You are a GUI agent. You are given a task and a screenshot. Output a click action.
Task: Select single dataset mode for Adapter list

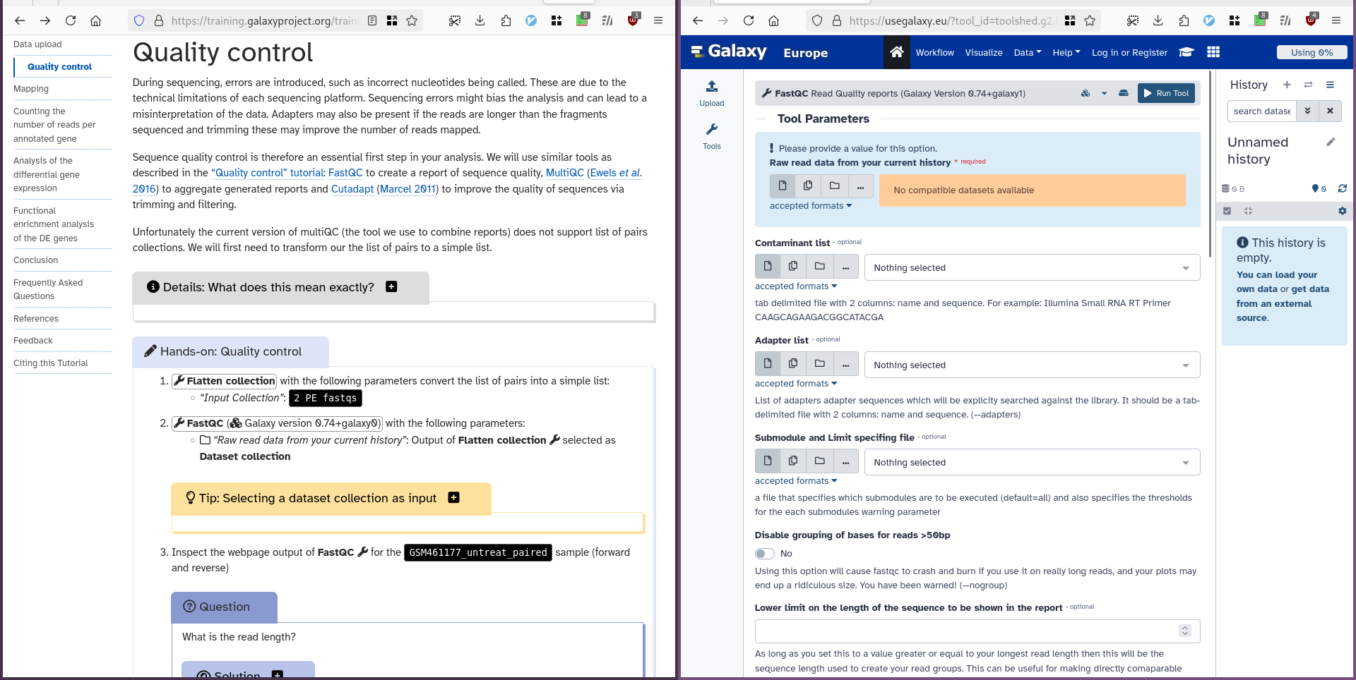tap(768, 363)
